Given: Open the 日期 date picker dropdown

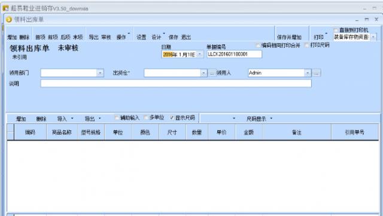Looking at the screenshot, I should tap(199, 54).
